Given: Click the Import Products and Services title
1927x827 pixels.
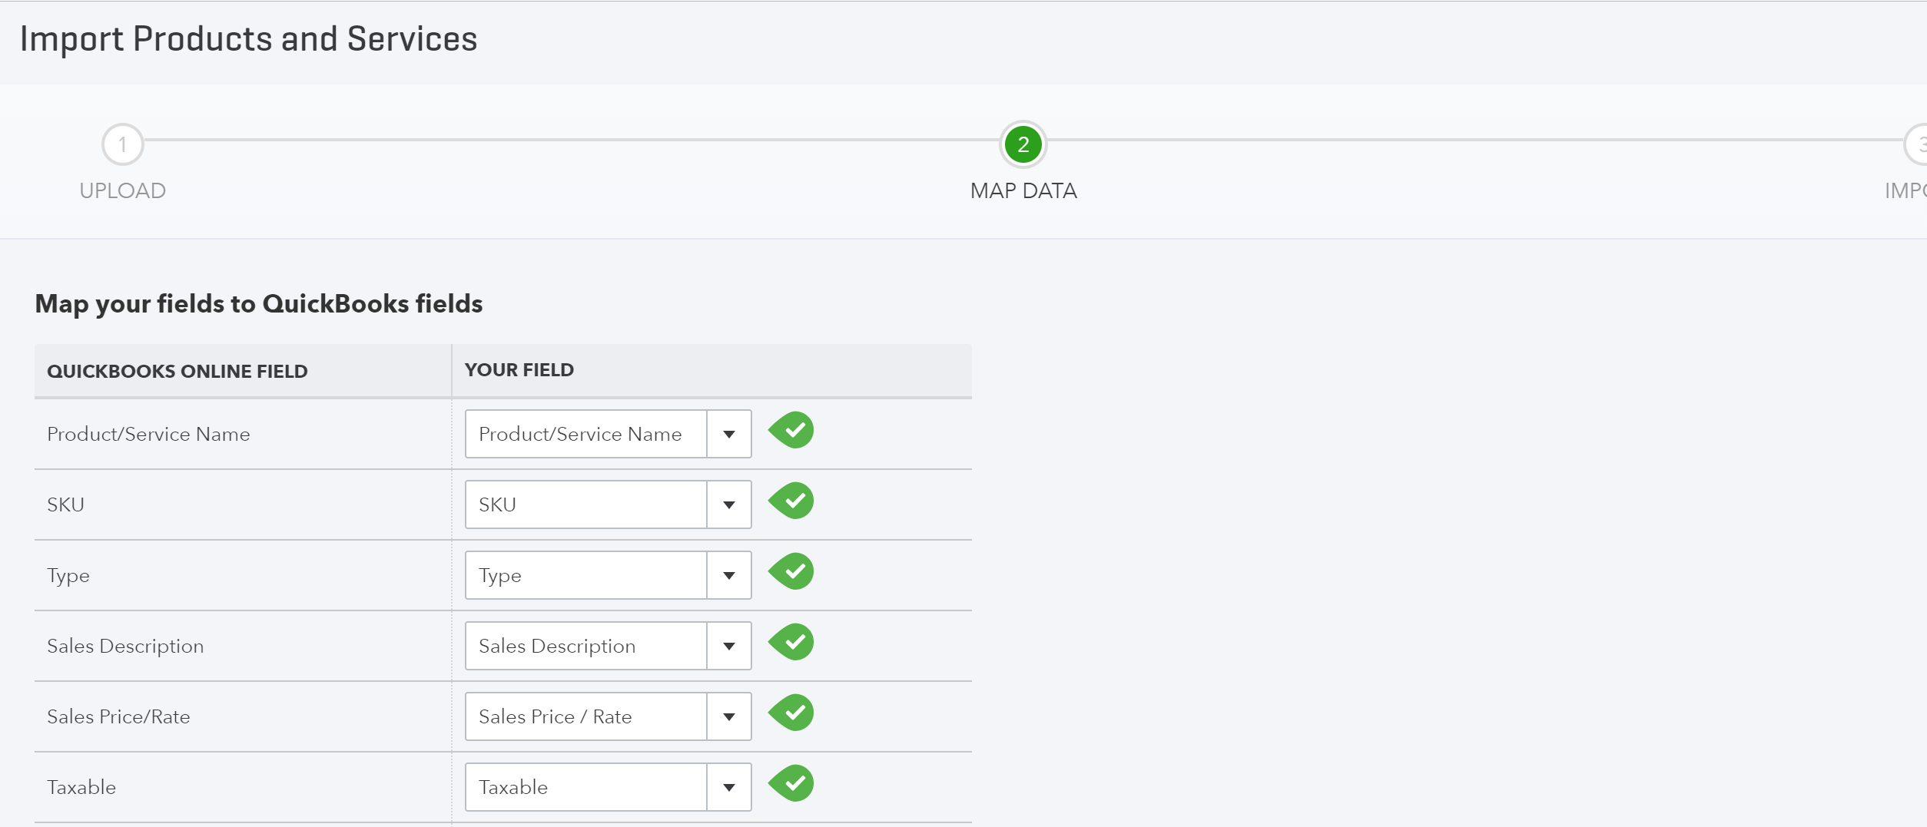Looking at the screenshot, I should tap(248, 39).
